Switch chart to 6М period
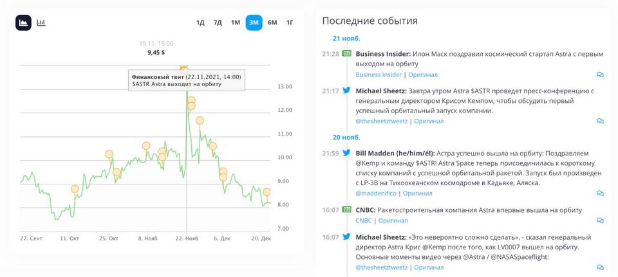This screenshot has width=618, height=277. click(x=272, y=22)
